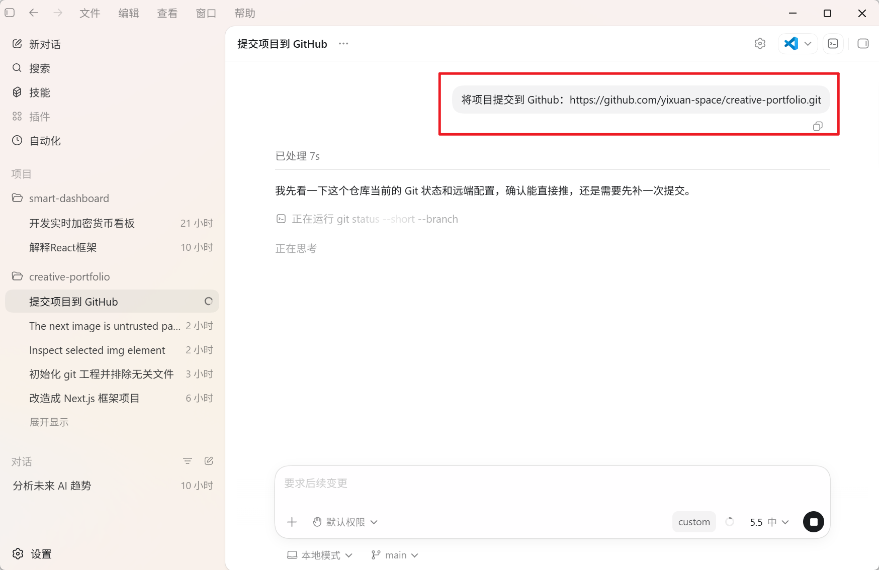Open the terminal panel icon in header
Viewport: 879px width, 570px height.
pos(833,44)
